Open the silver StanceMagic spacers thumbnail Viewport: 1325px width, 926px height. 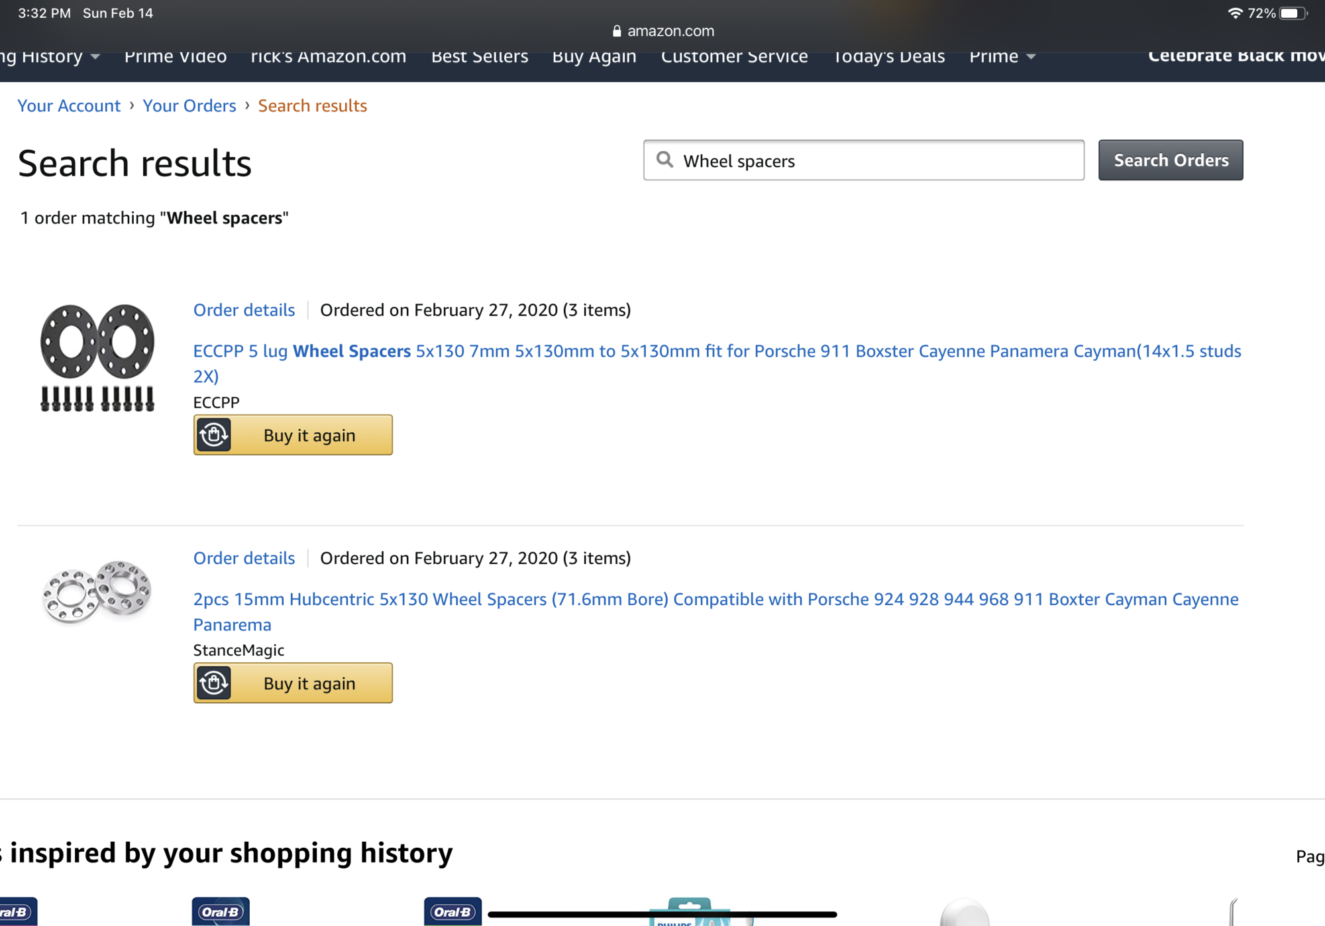tap(97, 591)
